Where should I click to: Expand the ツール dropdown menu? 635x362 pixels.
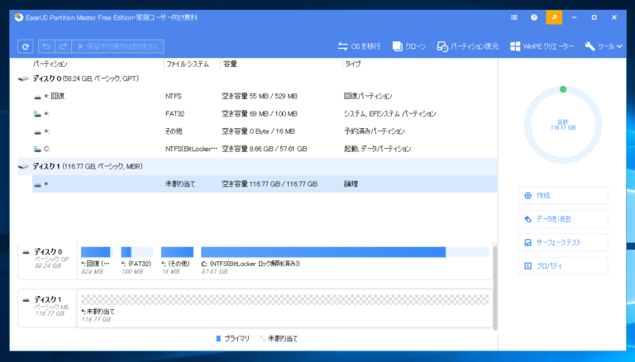point(603,46)
